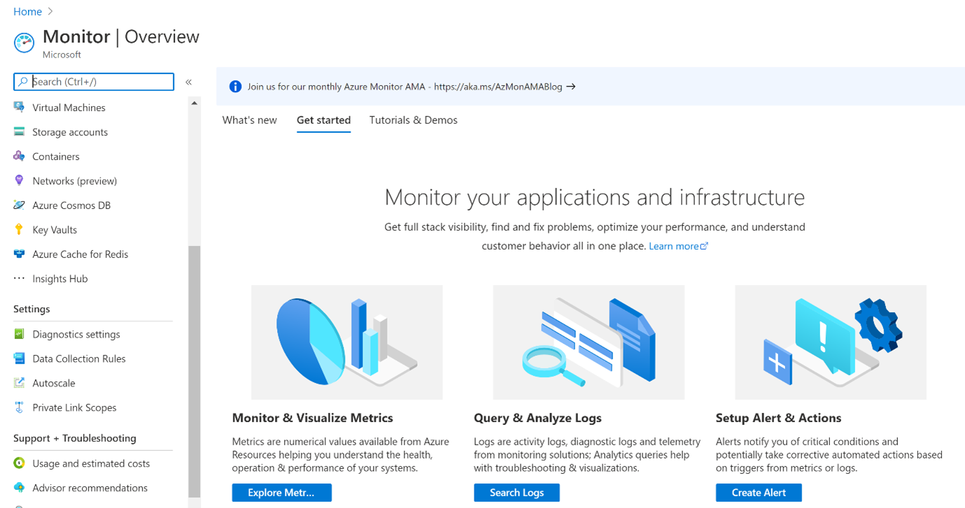Screen dimensions: 965x508
Task: Switch to the What's new tab
Action: pyautogui.click(x=250, y=120)
